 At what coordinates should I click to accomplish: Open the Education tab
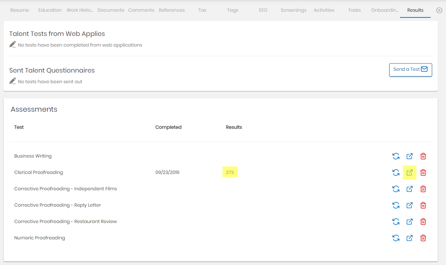[50, 10]
